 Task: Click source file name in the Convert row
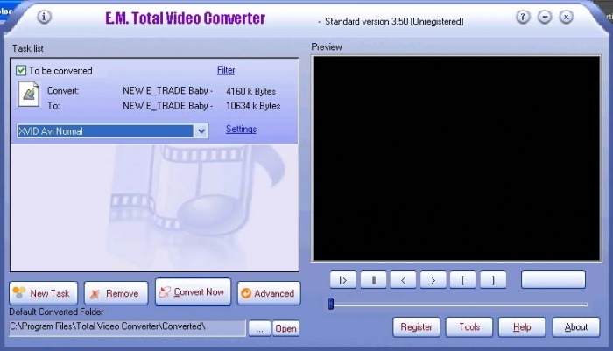coord(168,91)
